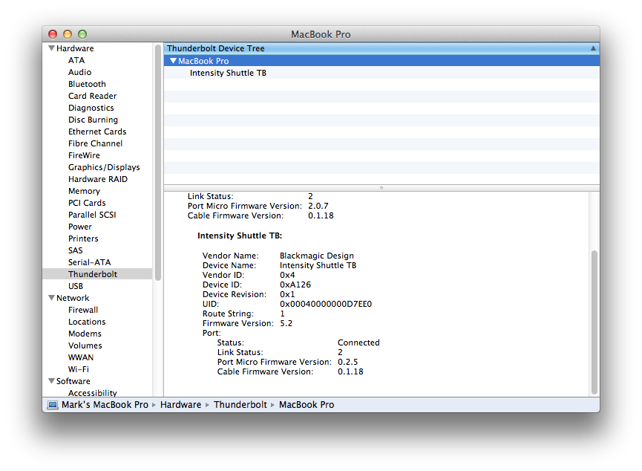This screenshot has height=471, width=642.
Task: Click the Intensity Shuttle TB bold heading
Action: pos(240,235)
